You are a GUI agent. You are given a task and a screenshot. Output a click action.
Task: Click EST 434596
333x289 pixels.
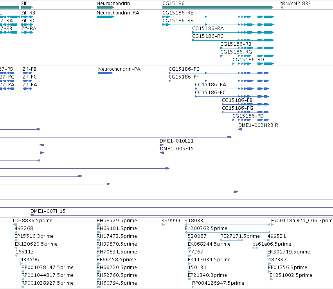(x=30, y=260)
